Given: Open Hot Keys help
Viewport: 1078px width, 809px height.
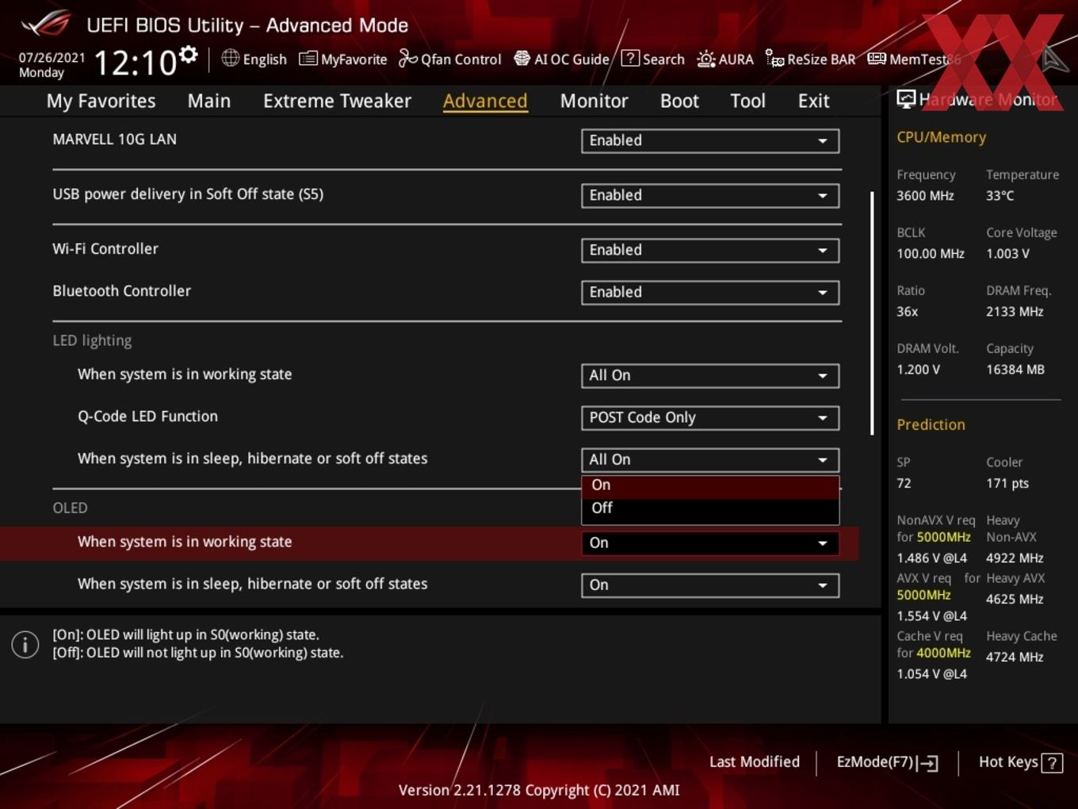Looking at the screenshot, I should tap(1020, 762).
